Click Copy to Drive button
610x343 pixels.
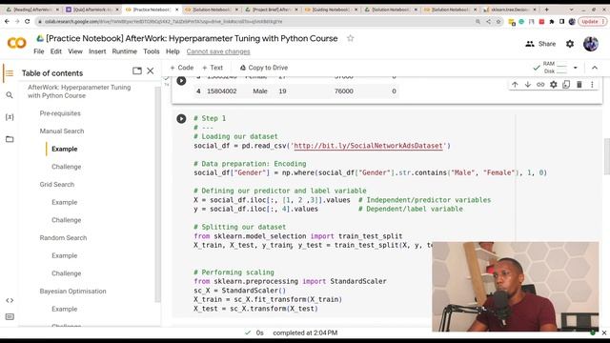264,68
